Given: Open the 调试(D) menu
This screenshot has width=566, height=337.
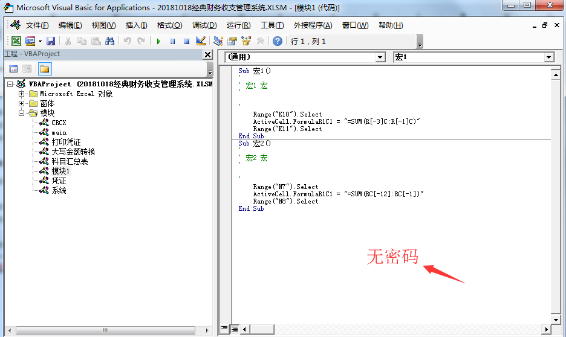Looking at the screenshot, I should (x=204, y=25).
